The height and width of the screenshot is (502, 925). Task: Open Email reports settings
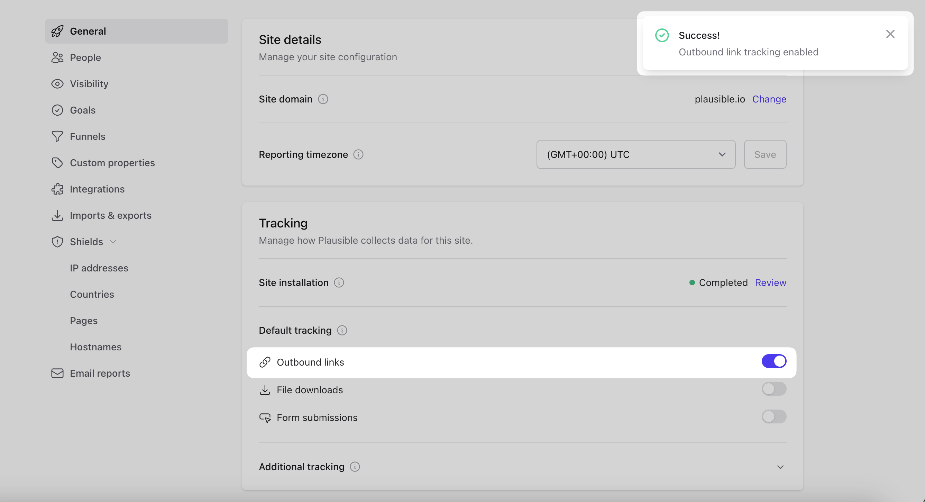100,373
